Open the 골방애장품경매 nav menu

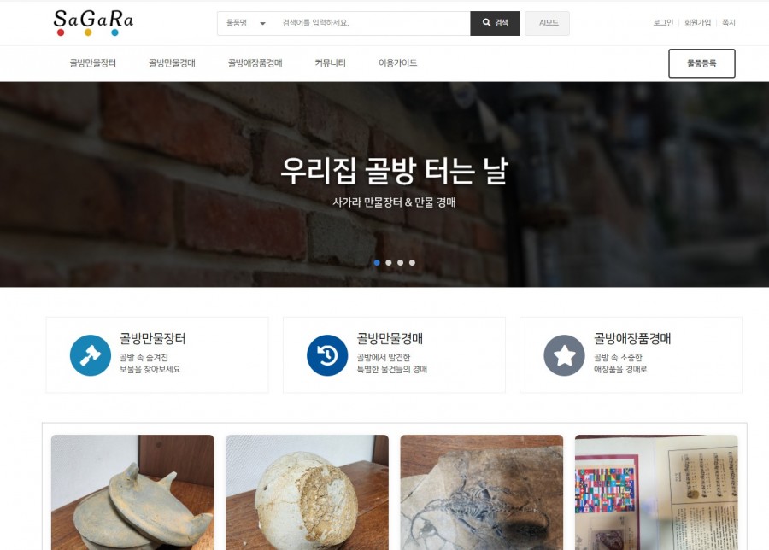tap(255, 62)
